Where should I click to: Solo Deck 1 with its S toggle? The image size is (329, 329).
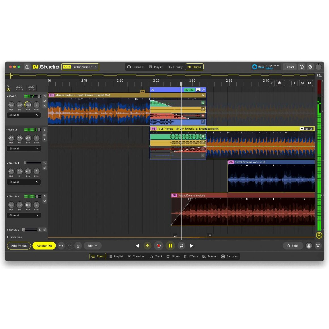click(x=45, y=96)
